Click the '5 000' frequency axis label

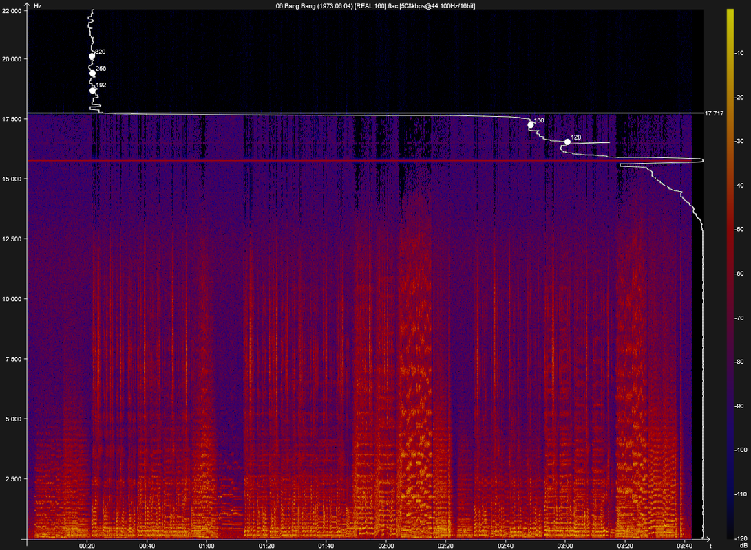[x=14, y=419]
